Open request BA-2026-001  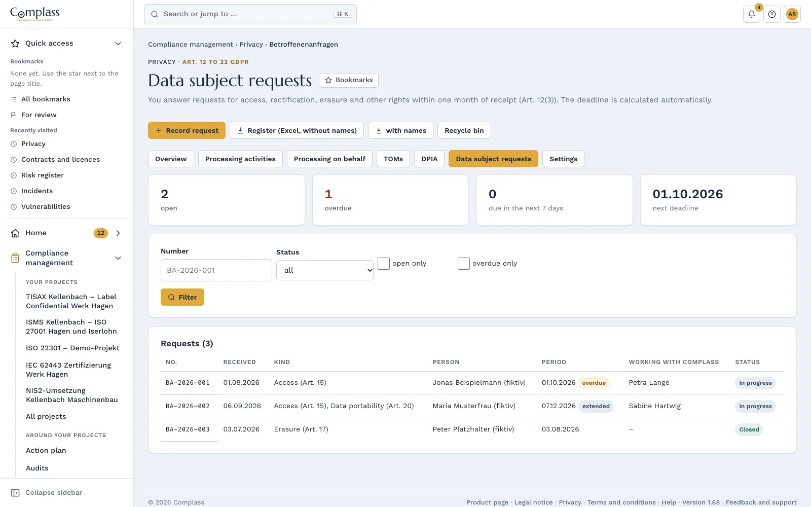click(188, 383)
